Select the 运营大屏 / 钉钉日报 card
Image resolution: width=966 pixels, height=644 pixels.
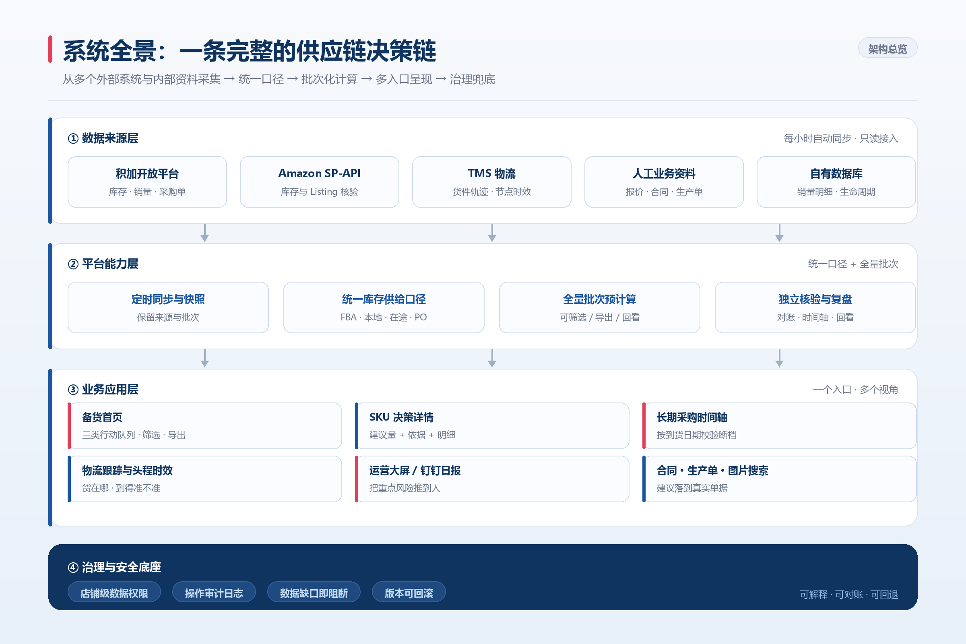point(491,479)
